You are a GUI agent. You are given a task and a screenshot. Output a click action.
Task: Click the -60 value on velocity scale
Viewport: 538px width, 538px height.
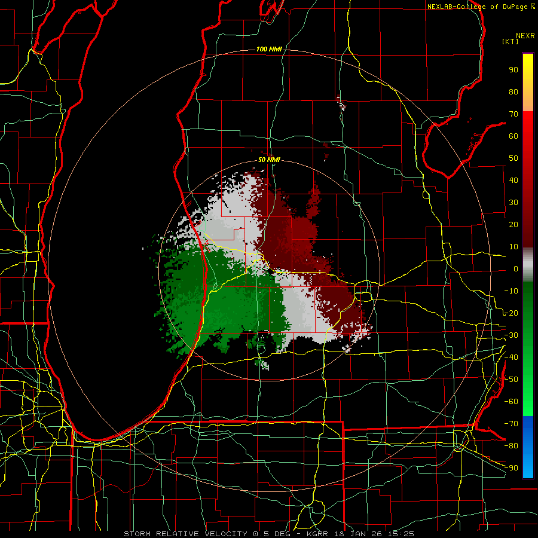[511, 402]
